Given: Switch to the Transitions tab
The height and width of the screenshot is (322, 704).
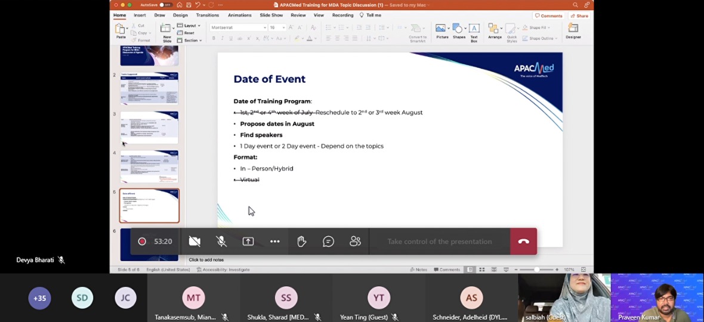Looking at the screenshot, I should click(207, 15).
